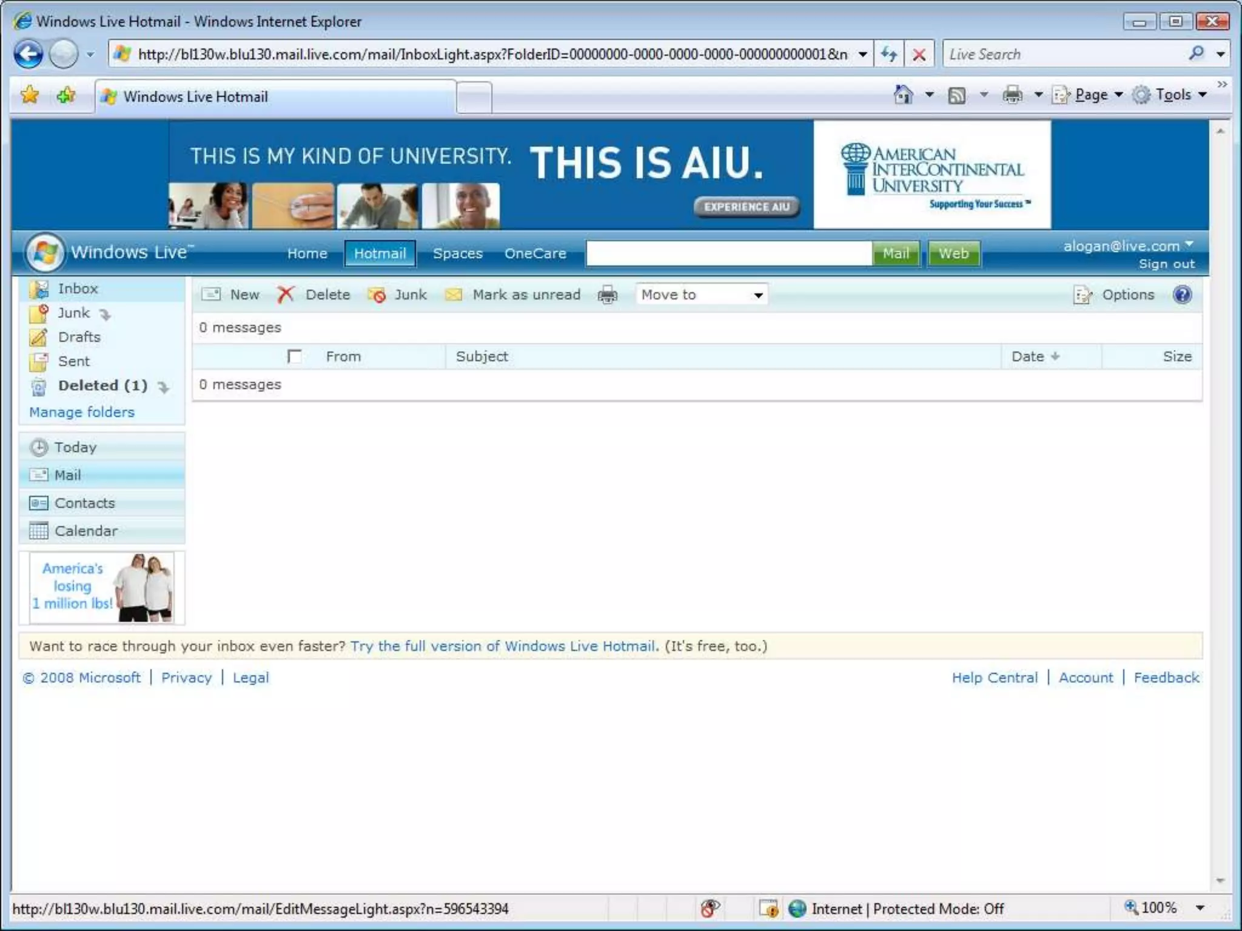
Task: Sort messages by Subject column header
Action: click(482, 356)
